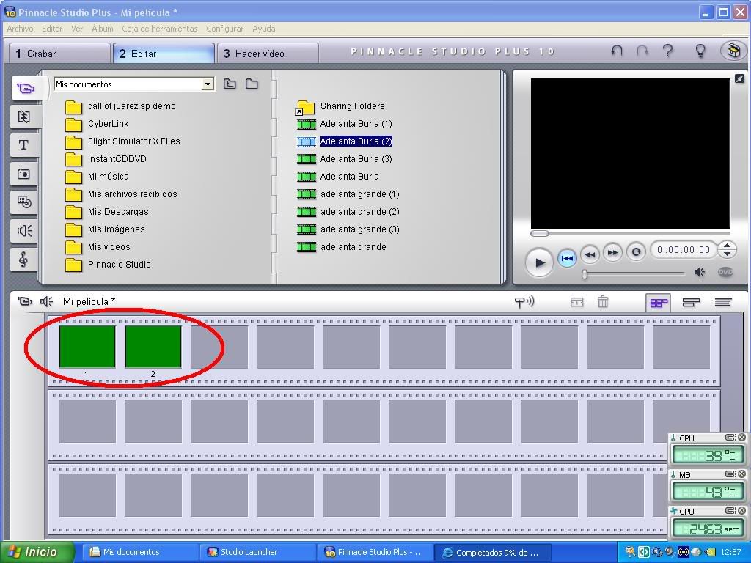The width and height of the screenshot is (751, 563).
Task: Adjust the timecode stepper arrows
Action: tap(727, 249)
